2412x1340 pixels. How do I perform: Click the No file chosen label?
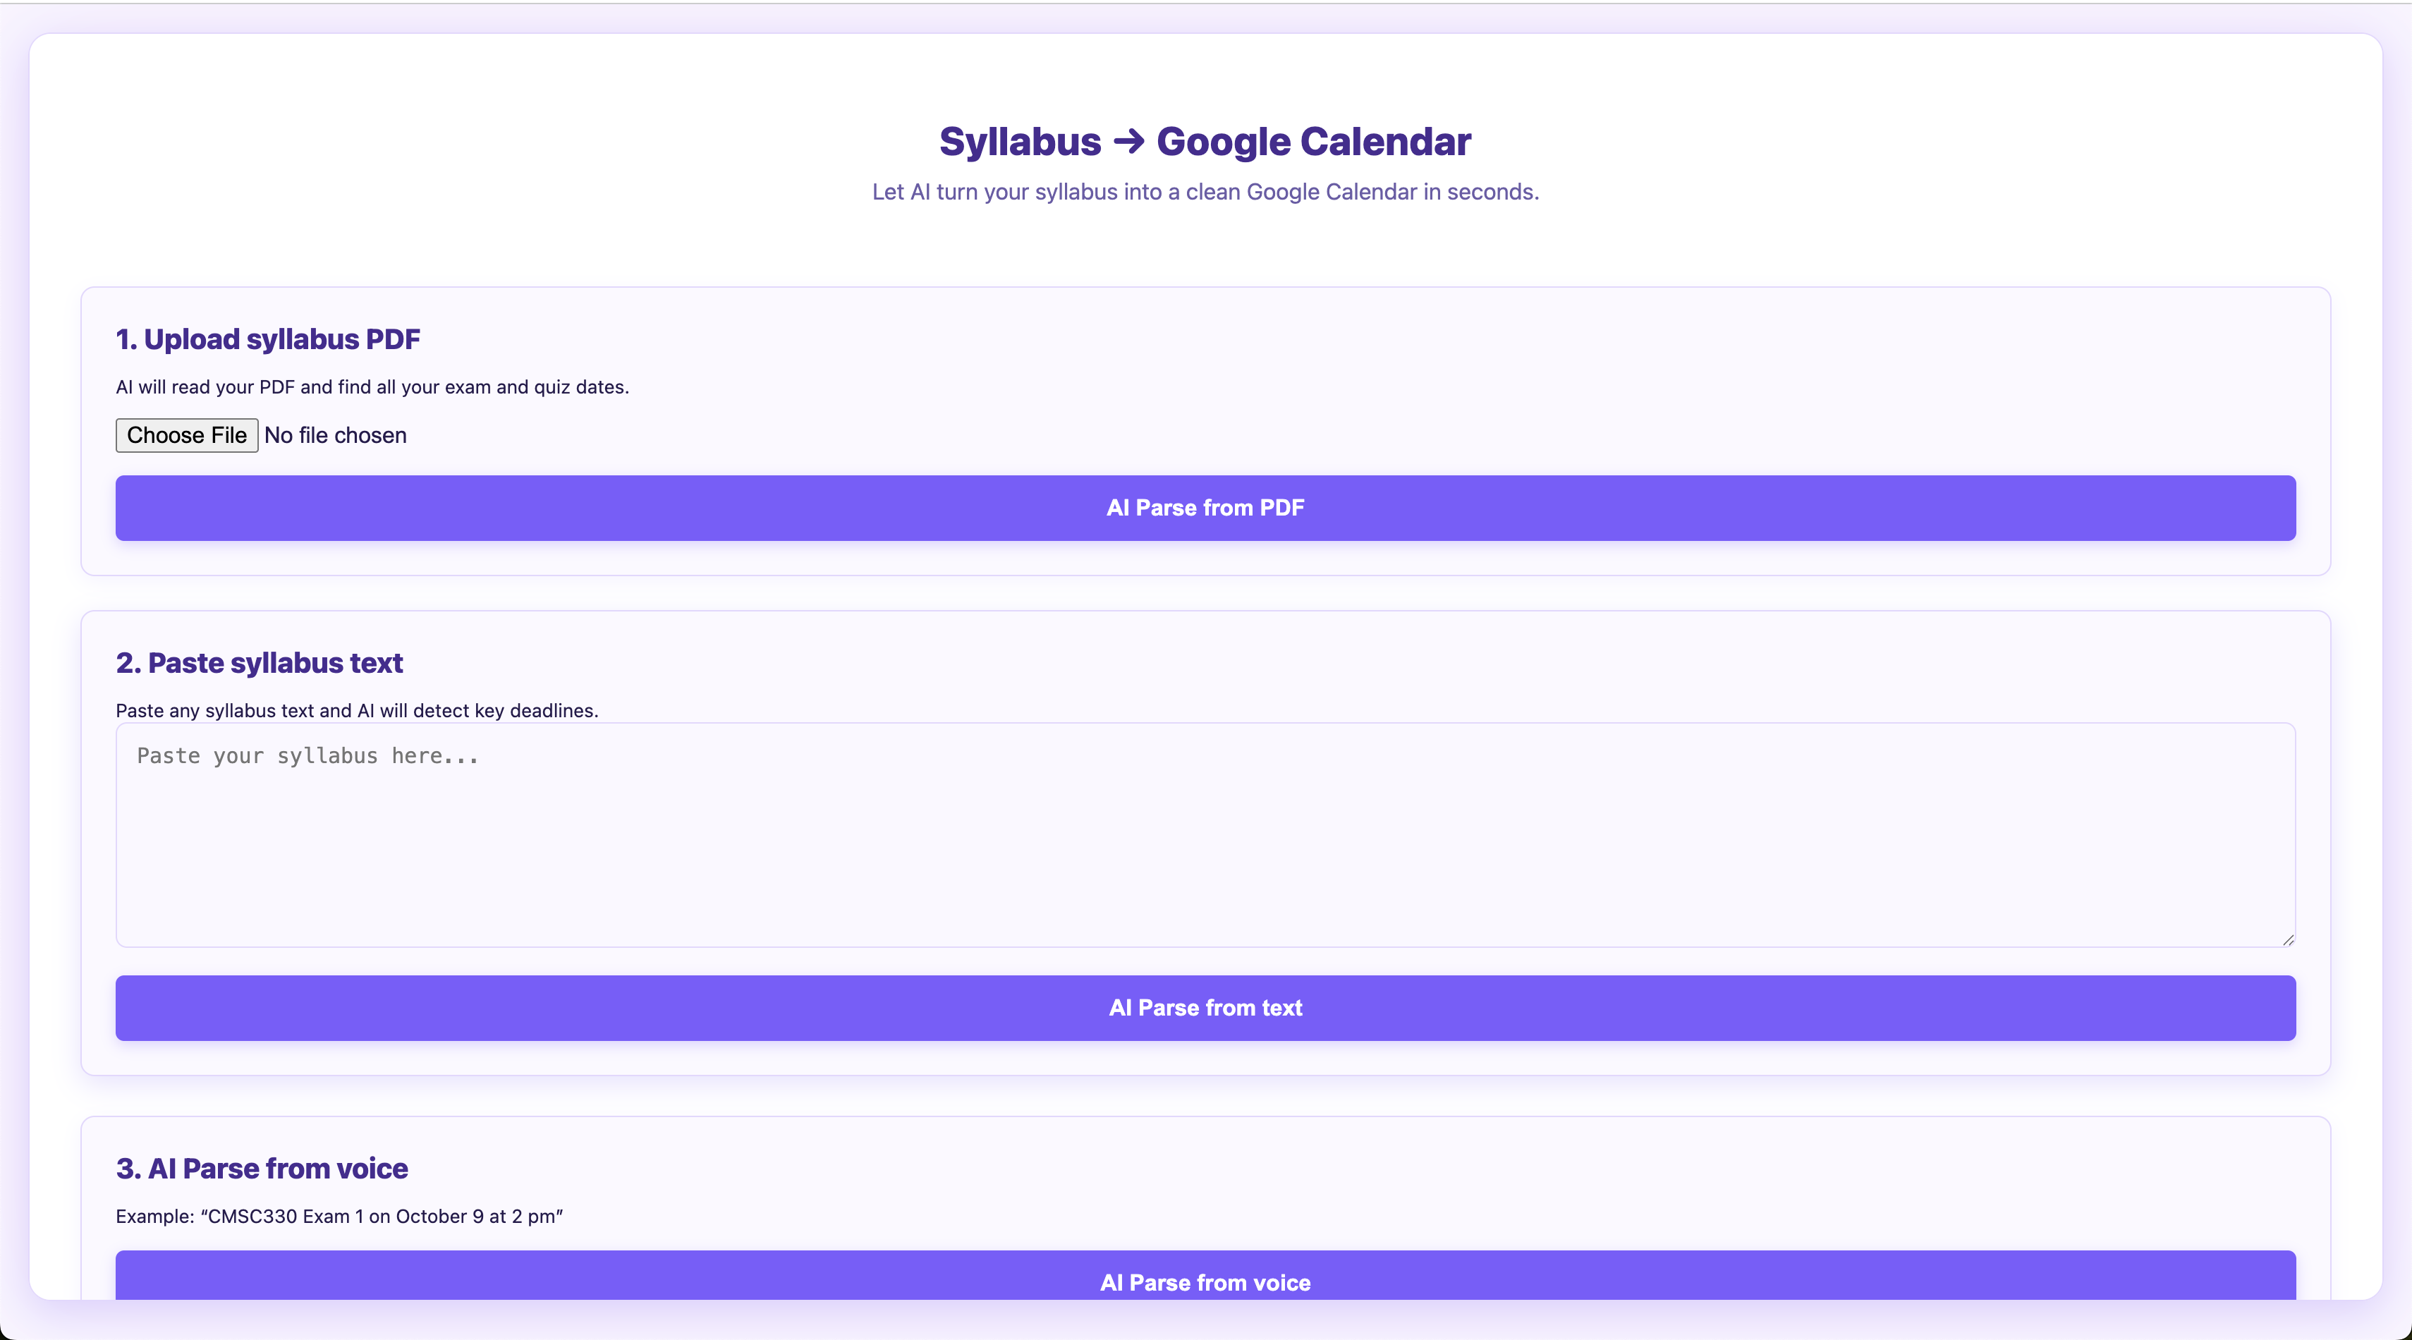pyautogui.click(x=335, y=435)
